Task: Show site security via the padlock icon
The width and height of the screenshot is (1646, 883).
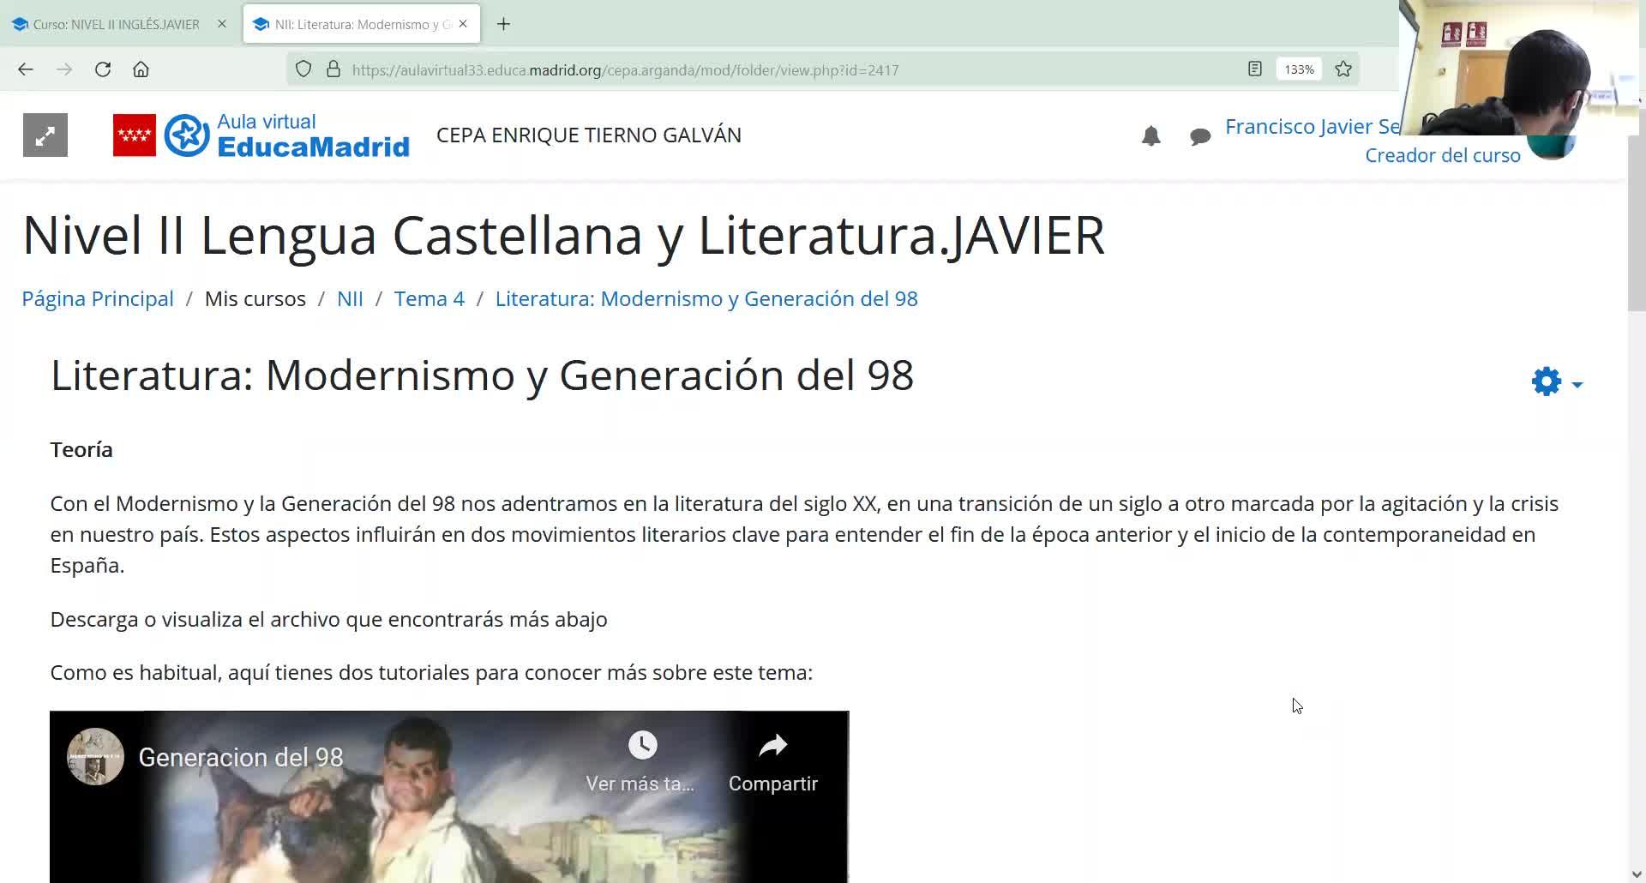Action: pyautogui.click(x=333, y=69)
